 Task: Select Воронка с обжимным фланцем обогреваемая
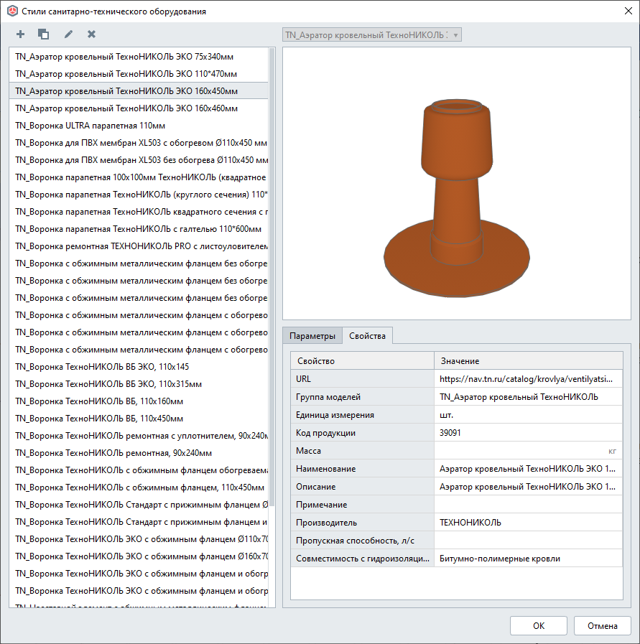click(x=139, y=470)
